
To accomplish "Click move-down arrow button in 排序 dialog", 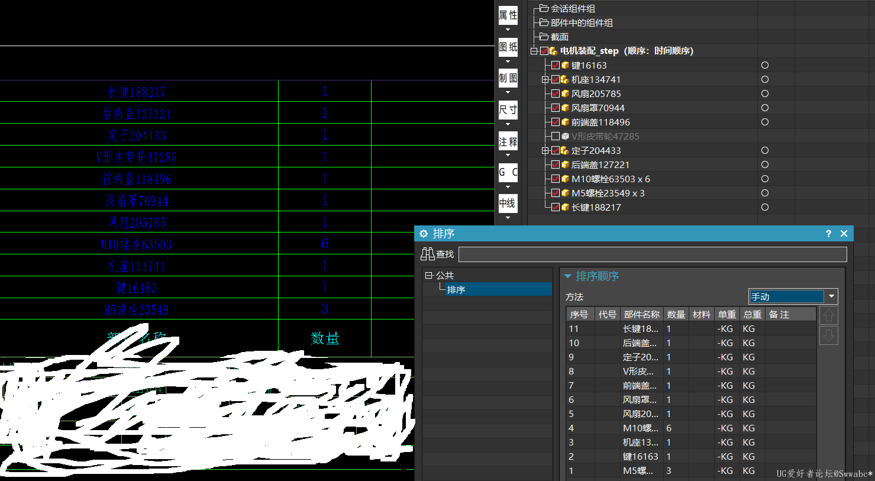I will pyautogui.click(x=828, y=336).
